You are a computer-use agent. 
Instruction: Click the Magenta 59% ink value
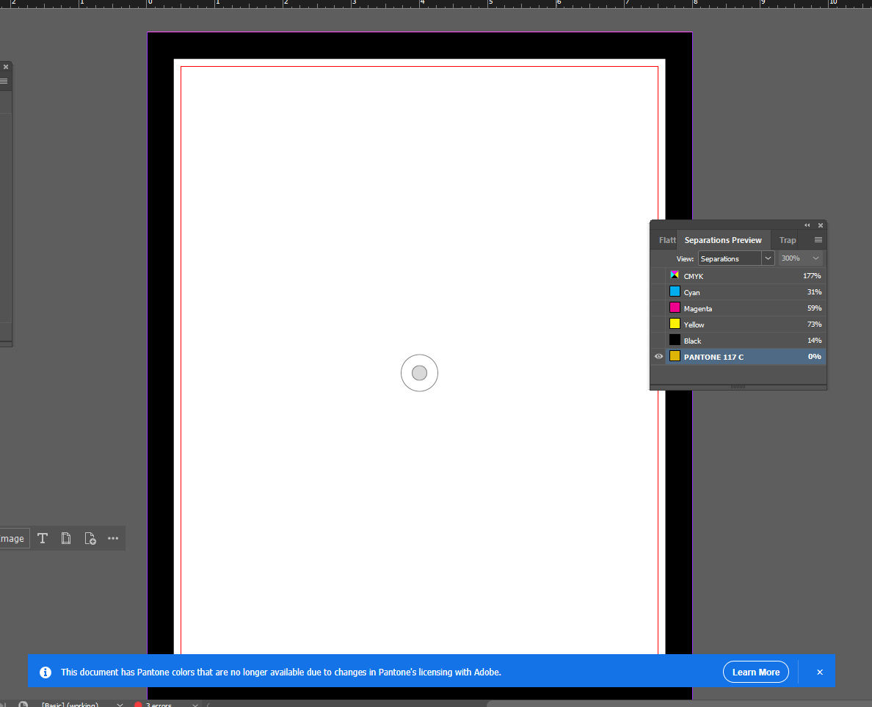point(814,308)
